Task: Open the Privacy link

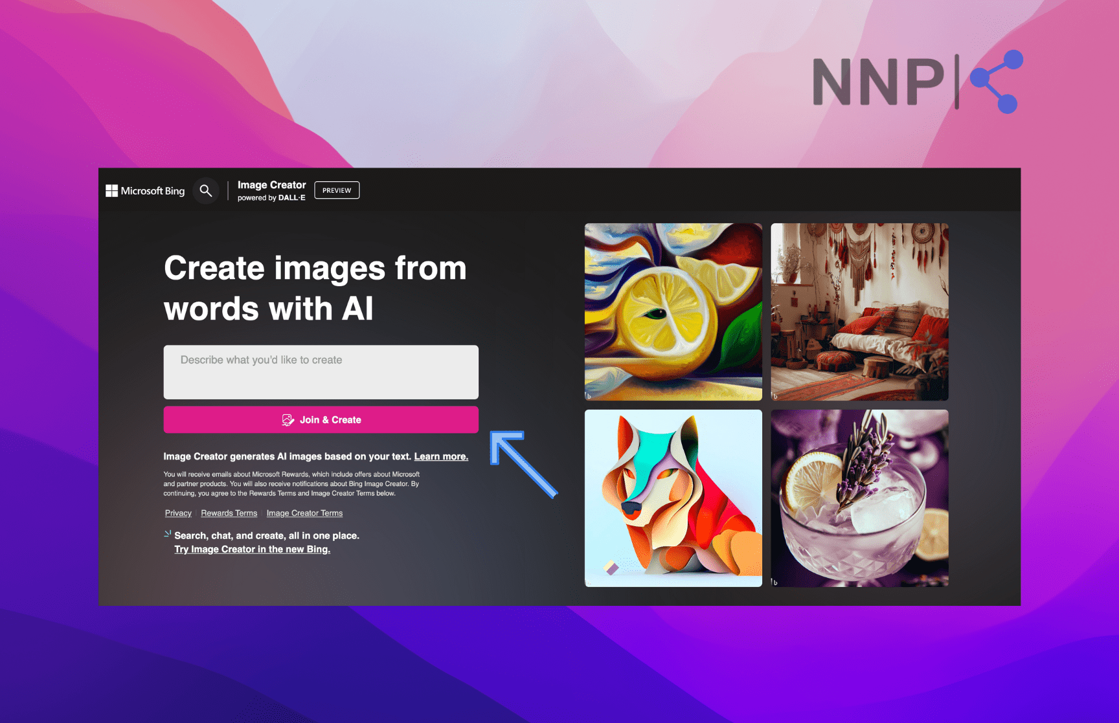Action: pyautogui.click(x=178, y=513)
